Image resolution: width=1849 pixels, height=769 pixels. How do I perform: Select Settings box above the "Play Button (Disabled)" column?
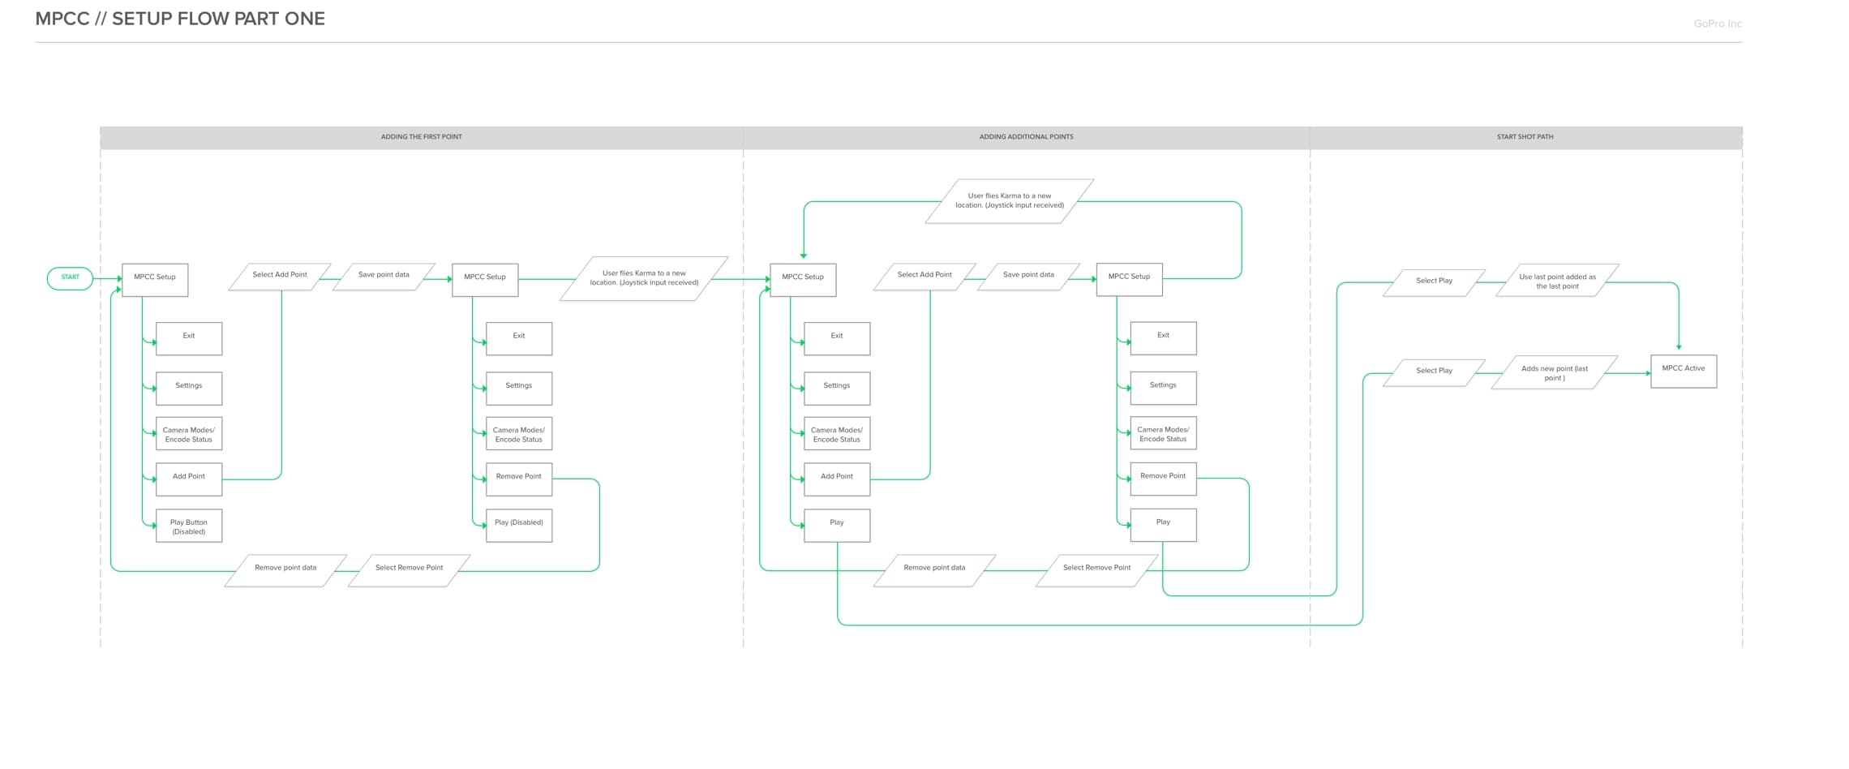point(189,389)
